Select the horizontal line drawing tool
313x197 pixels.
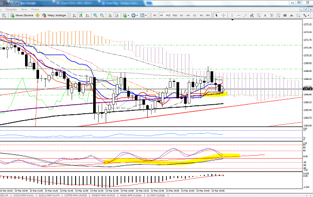[238, 15]
